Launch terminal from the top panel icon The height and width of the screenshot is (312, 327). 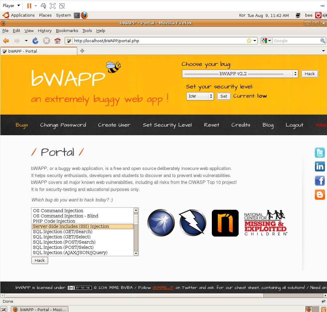77,15
